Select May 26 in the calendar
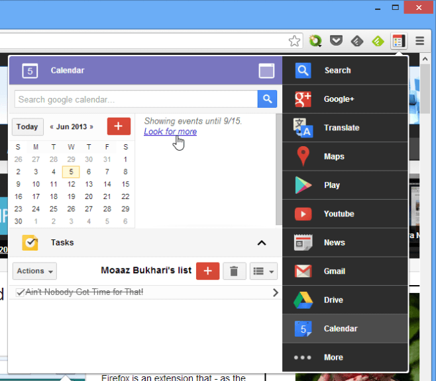The width and height of the screenshot is (436, 381). 19,159
